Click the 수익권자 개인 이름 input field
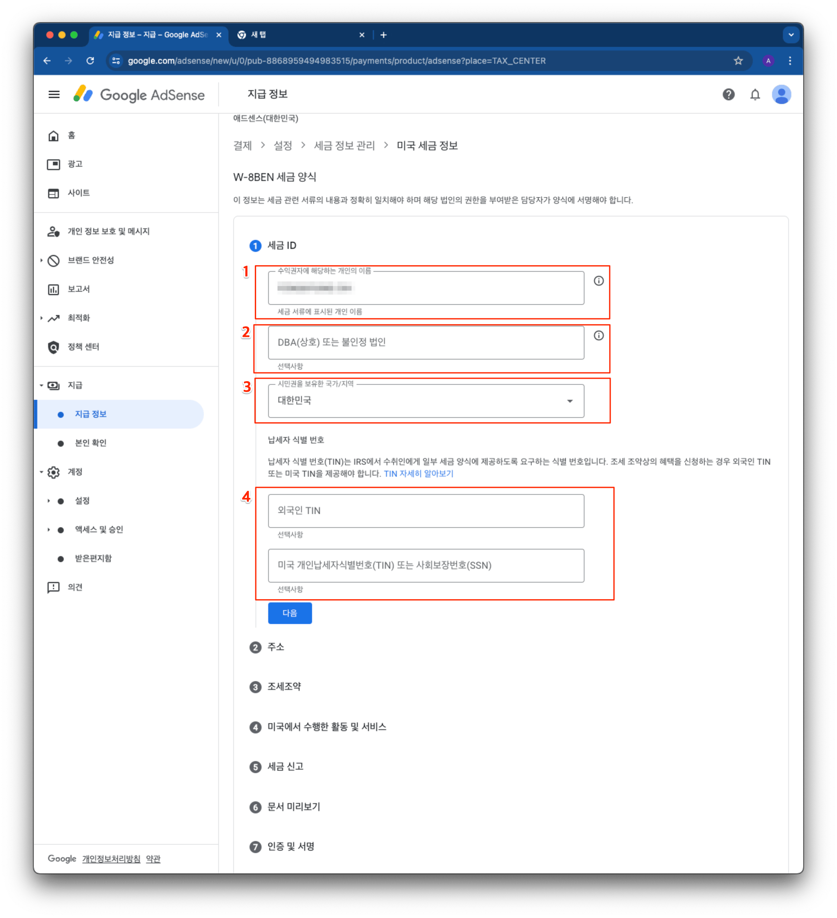The height and width of the screenshot is (918, 837). tap(426, 288)
